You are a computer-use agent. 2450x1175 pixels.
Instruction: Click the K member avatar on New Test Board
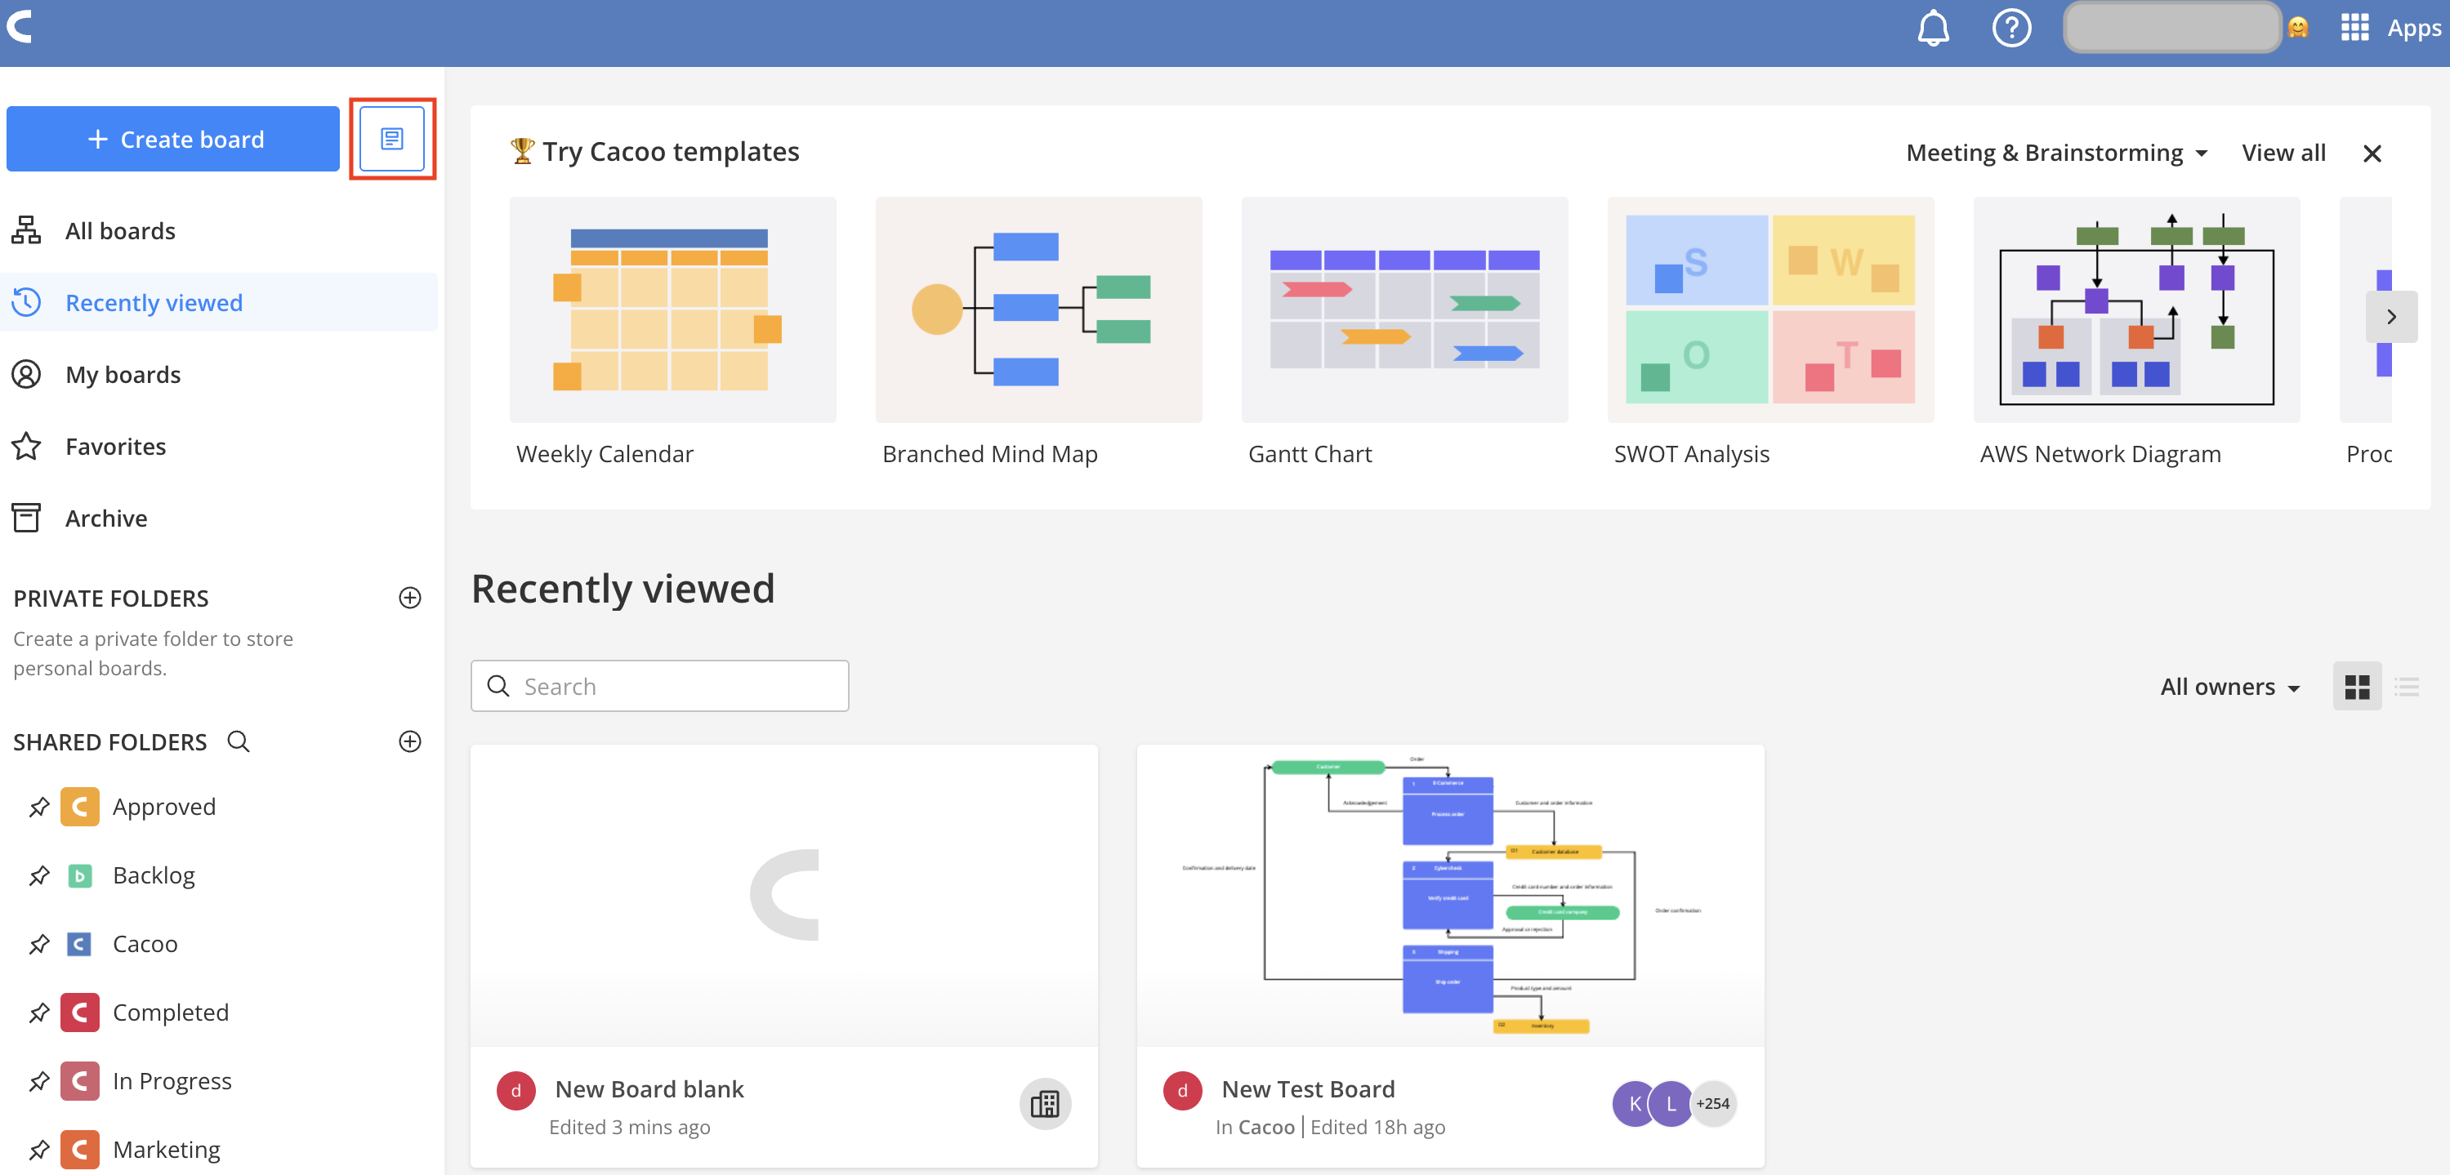click(x=1634, y=1104)
